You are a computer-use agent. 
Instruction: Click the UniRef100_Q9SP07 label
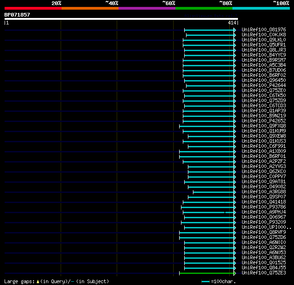[x=264, y=197]
